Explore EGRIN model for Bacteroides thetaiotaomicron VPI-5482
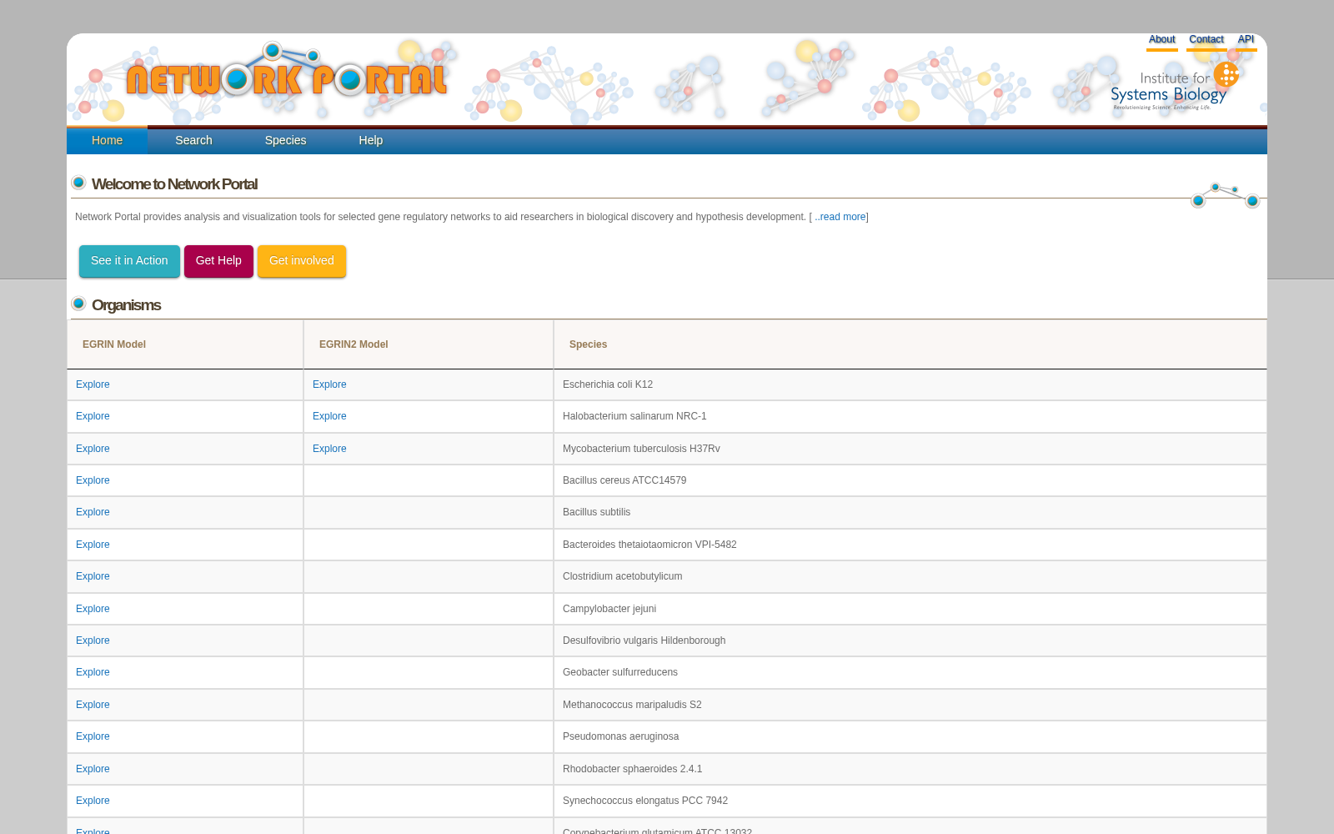Screen dimensions: 1334x834 (x=93, y=545)
